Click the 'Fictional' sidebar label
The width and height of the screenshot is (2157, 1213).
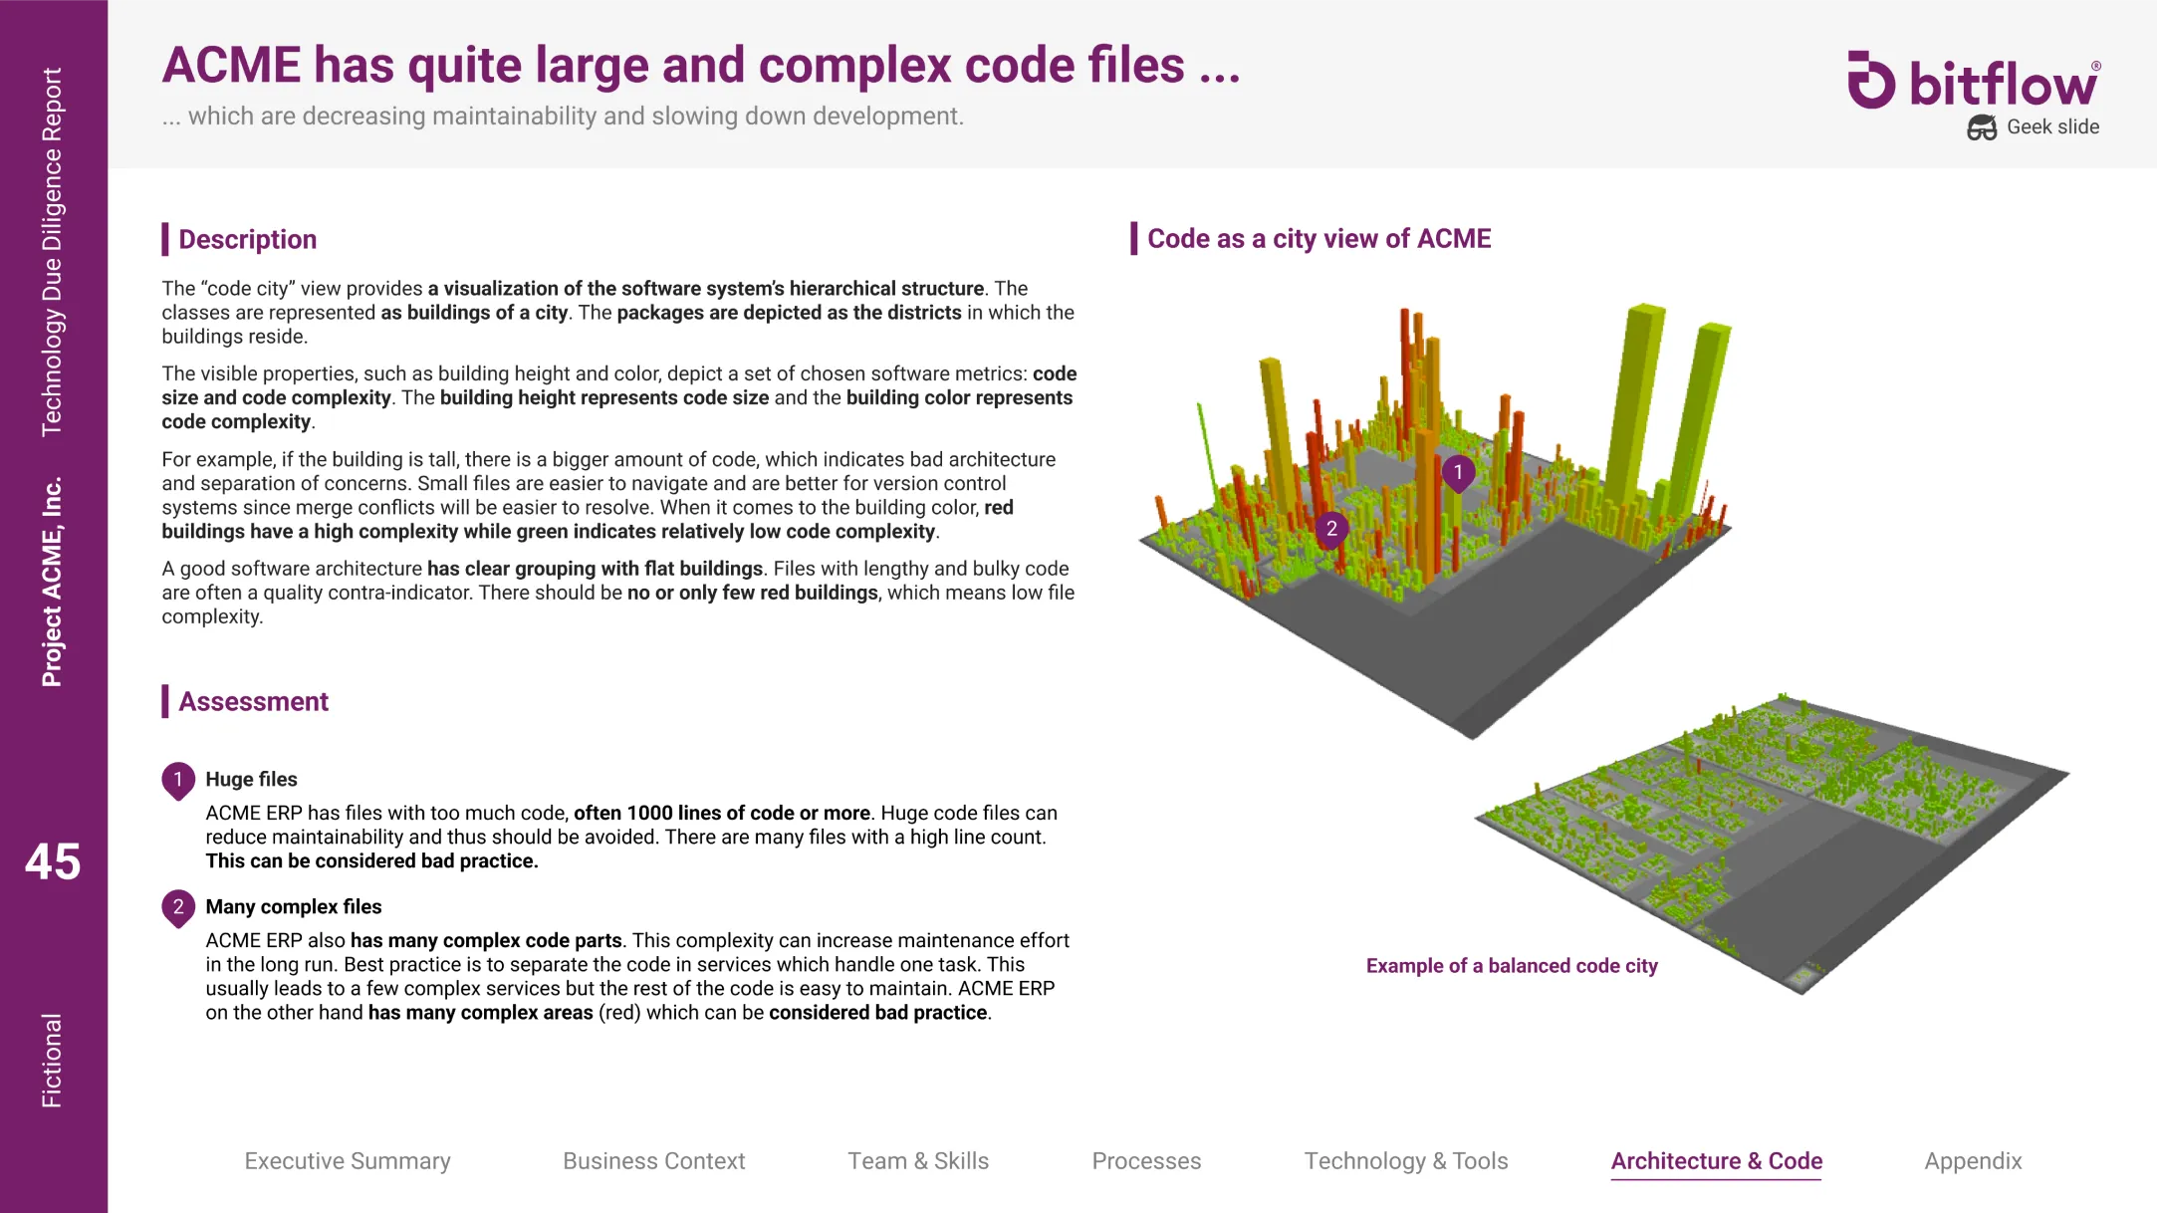[52, 1062]
